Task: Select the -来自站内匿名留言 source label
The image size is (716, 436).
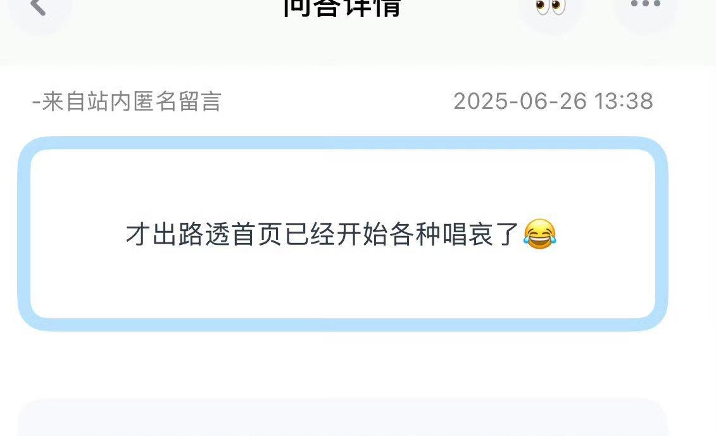Action: coord(127,101)
